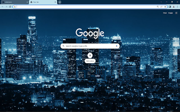
Task: Click the Google logo
Action: pyautogui.click(x=90, y=33)
